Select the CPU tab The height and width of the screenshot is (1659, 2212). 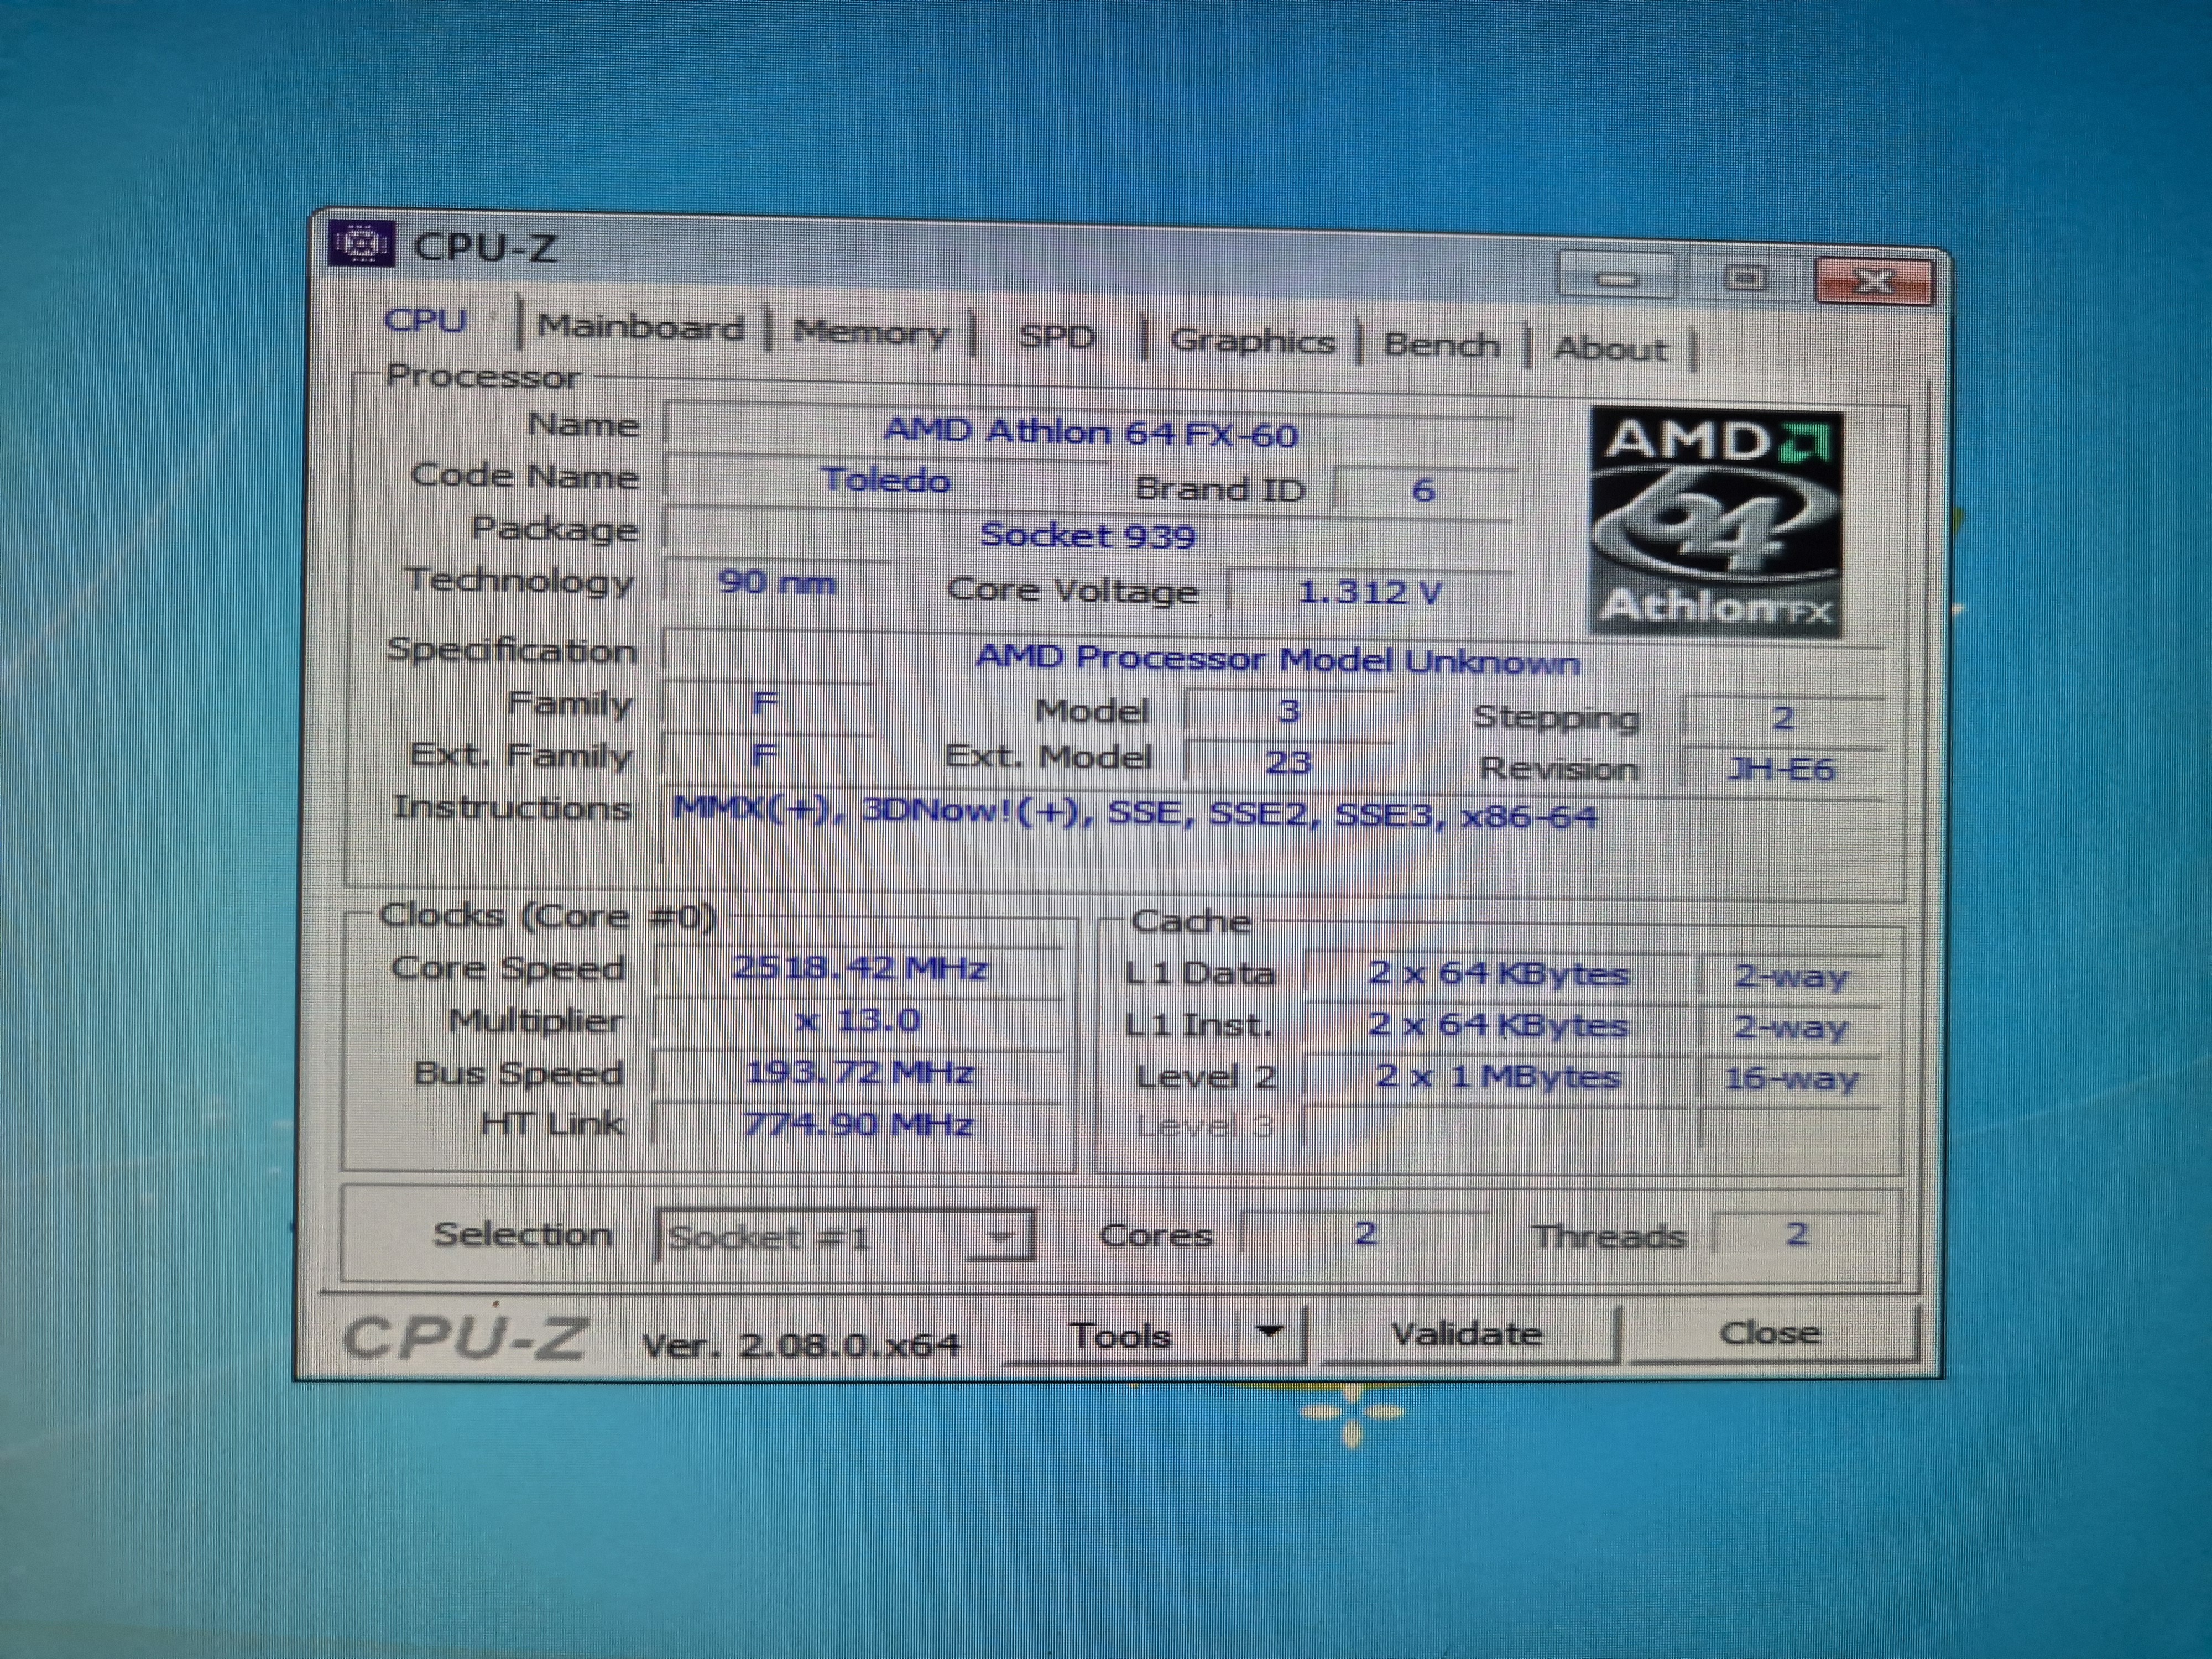[426, 321]
